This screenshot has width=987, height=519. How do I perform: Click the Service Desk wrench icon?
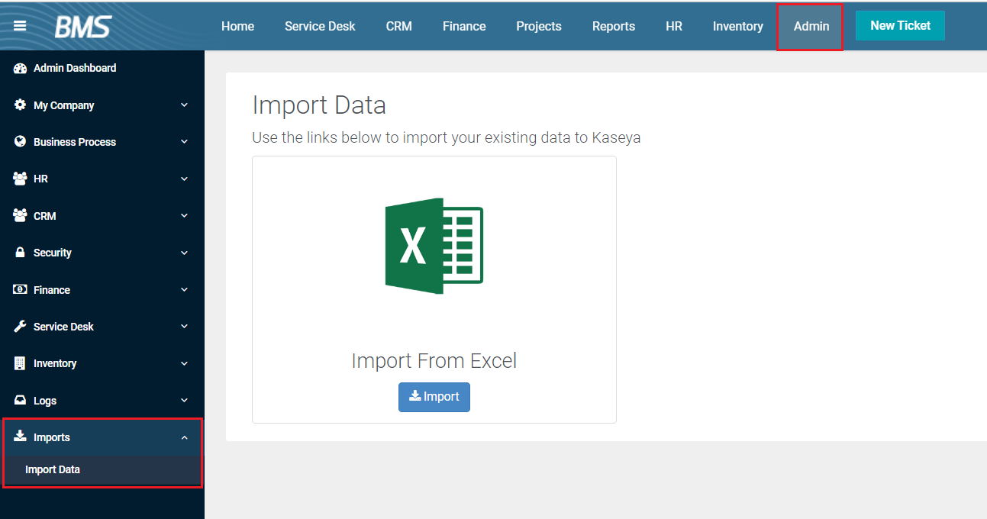[x=21, y=327]
